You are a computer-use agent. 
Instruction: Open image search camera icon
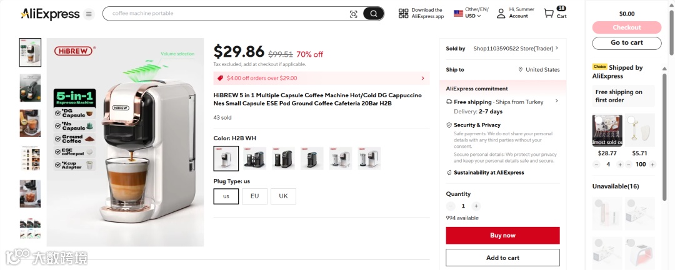click(x=353, y=14)
